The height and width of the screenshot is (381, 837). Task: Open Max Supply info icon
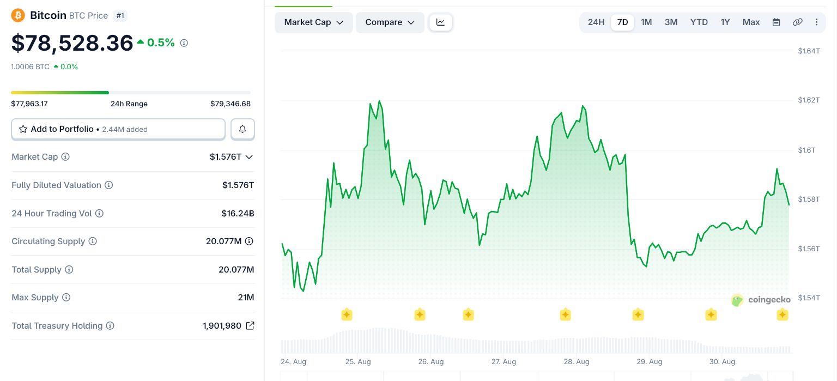[x=66, y=298]
